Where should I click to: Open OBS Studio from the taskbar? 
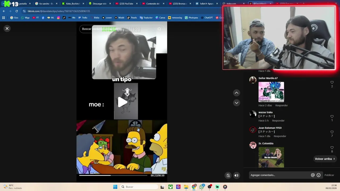click(x=210, y=187)
